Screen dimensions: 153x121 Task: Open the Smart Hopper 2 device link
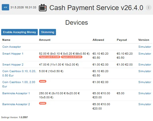13,65
